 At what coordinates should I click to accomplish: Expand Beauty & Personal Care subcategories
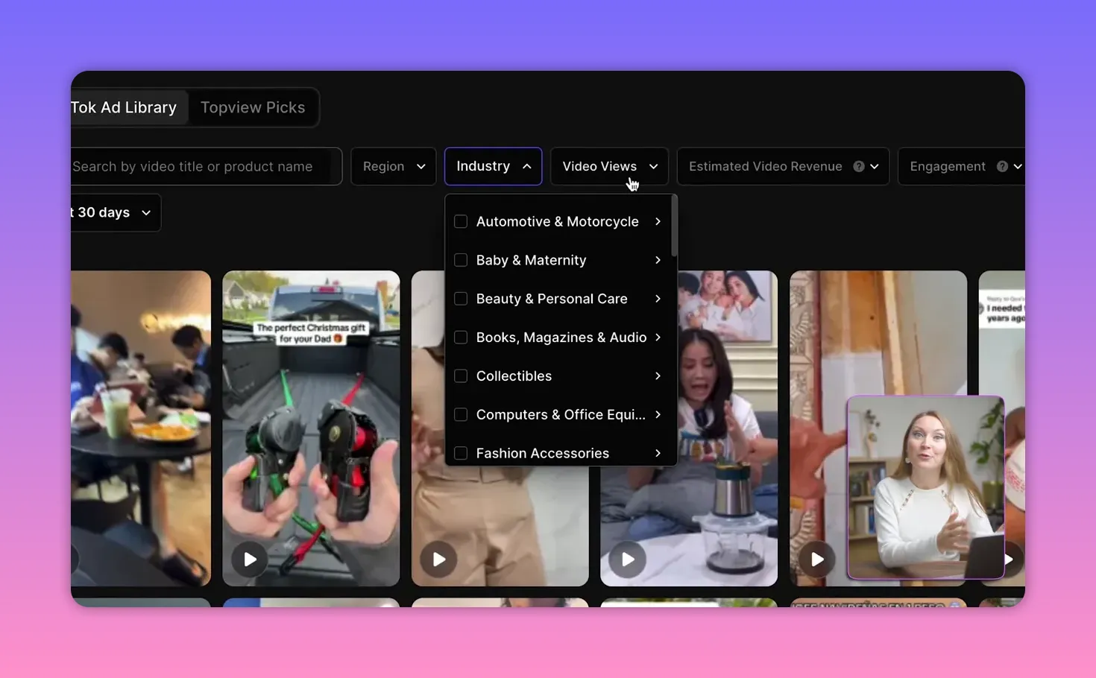pos(658,298)
